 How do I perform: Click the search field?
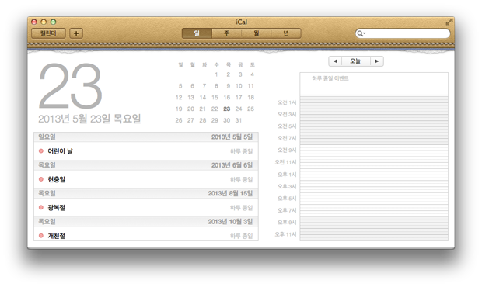(403, 33)
